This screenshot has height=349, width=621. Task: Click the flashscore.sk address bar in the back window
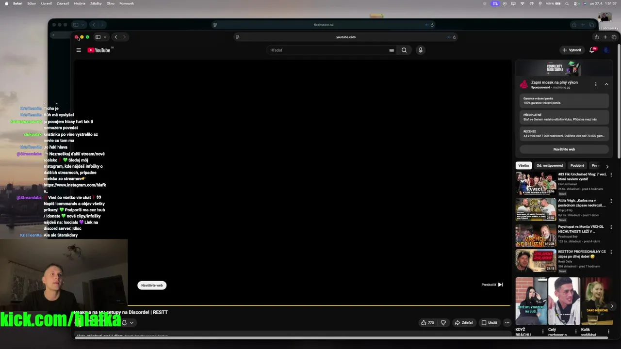pos(324,25)
